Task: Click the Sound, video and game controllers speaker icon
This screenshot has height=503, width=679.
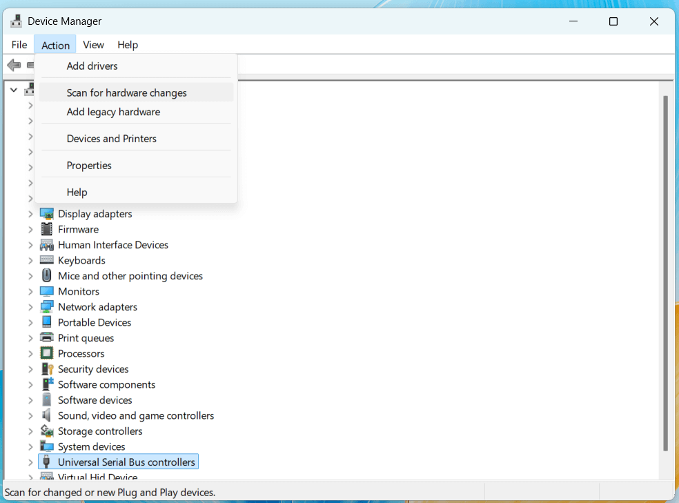Action: (46, 415)
